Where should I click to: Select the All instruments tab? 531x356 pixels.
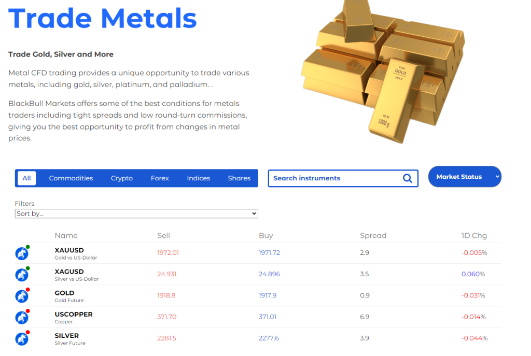coord(26,178)
